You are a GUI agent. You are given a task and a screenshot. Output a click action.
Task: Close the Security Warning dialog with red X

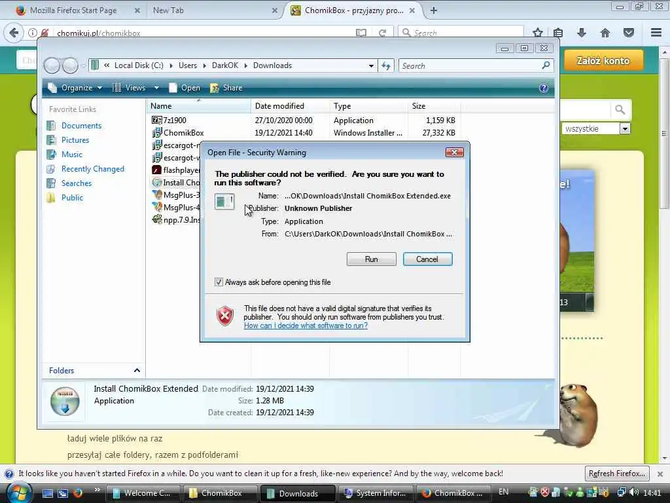pos(454,152)
